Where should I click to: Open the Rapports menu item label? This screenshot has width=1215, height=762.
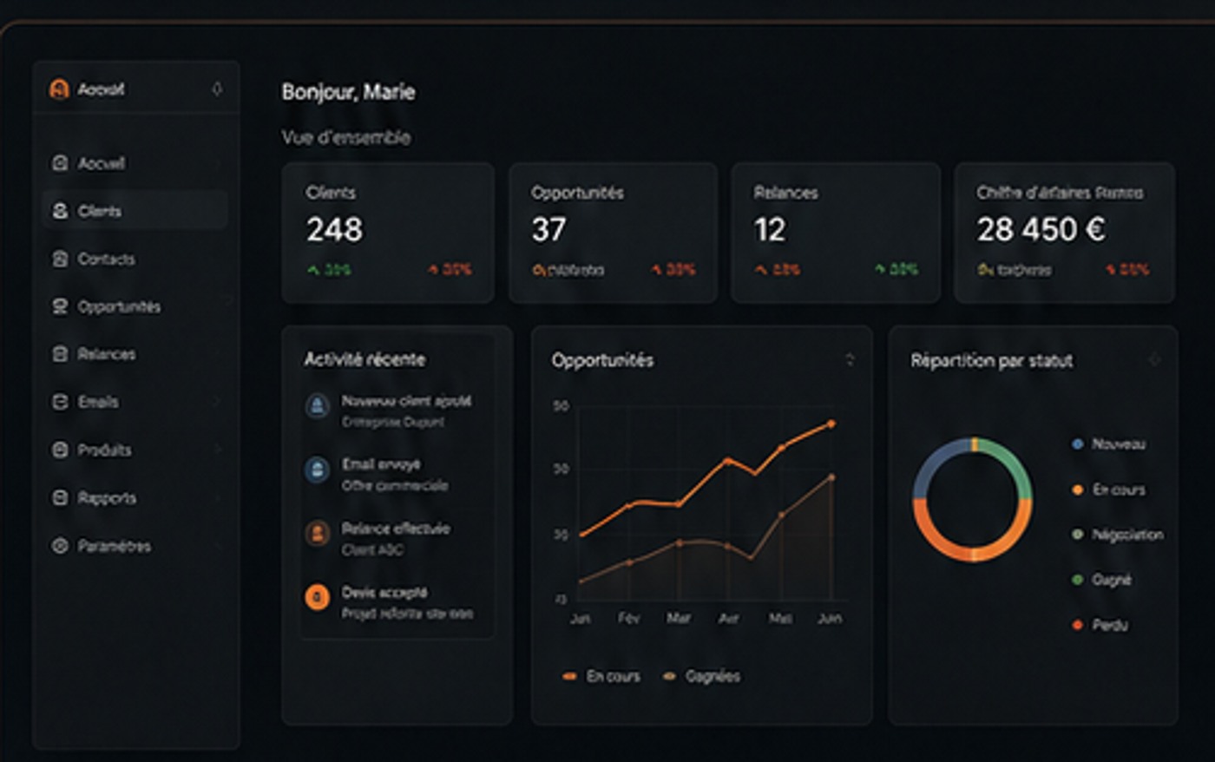coord(108,498)
